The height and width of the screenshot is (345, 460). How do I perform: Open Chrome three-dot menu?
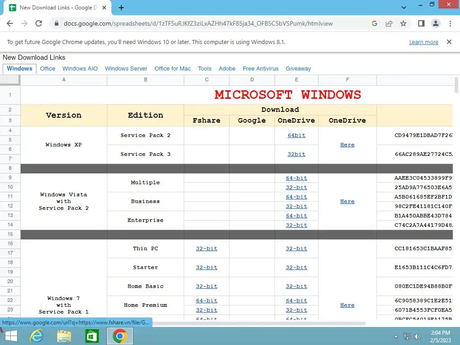(x=450, y=23)
